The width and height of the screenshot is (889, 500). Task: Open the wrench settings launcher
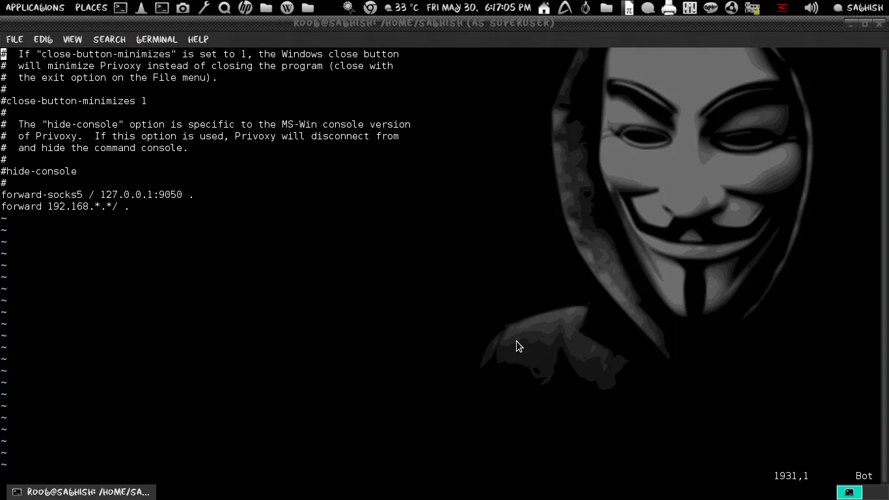[x=204, y=8]
